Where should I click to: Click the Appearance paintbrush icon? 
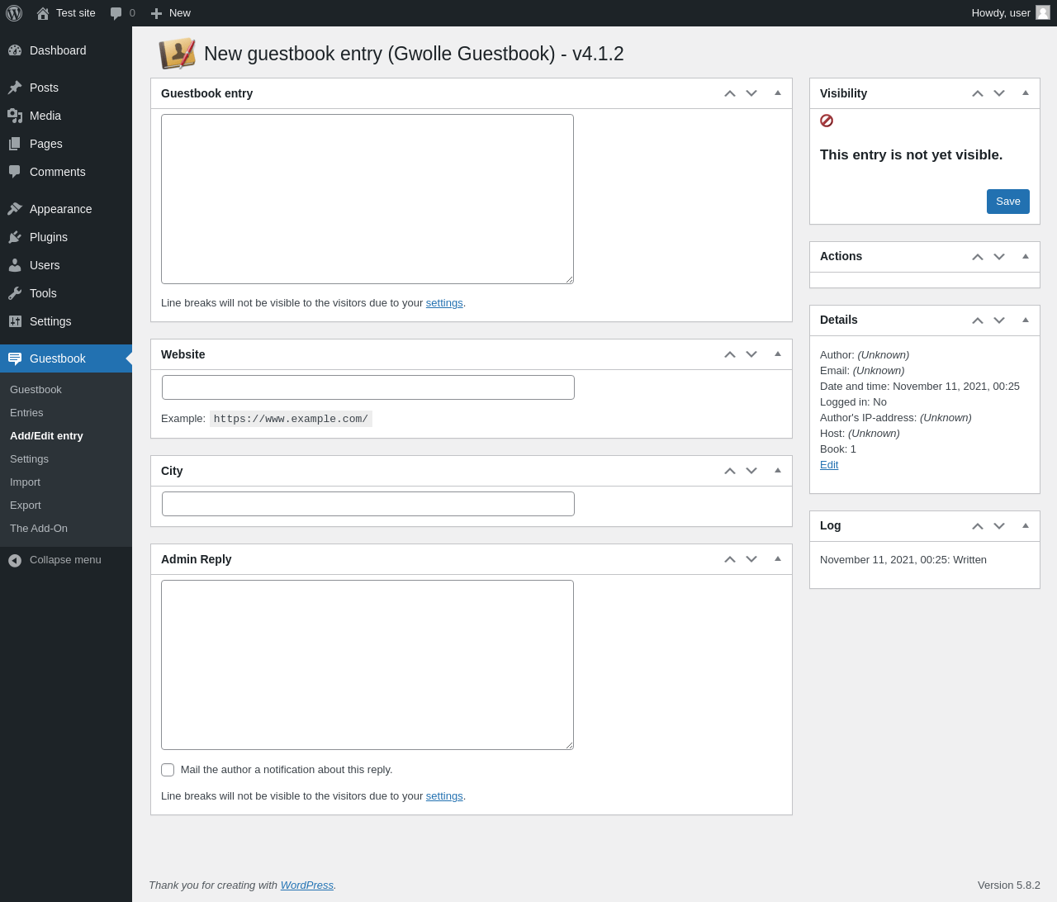coord(15,209)
